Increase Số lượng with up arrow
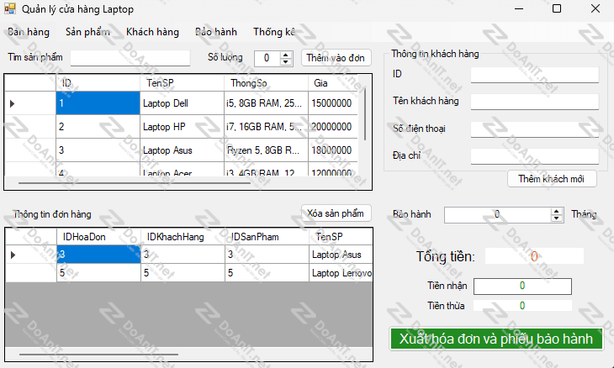Image resolution: width=614 pixels, height=368 pixels. [284, 55]
